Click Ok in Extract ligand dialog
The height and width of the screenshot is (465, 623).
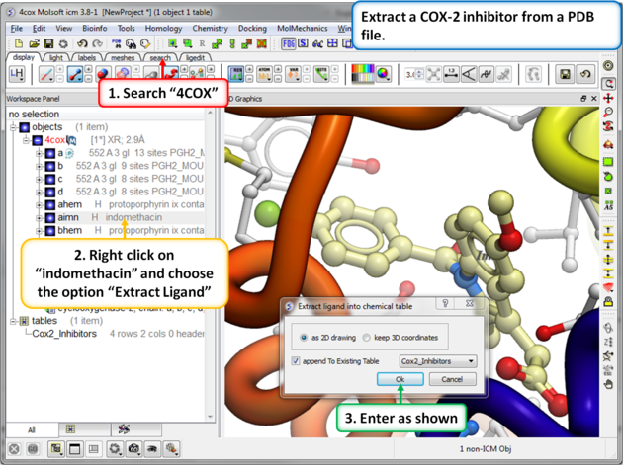point(400,379)
